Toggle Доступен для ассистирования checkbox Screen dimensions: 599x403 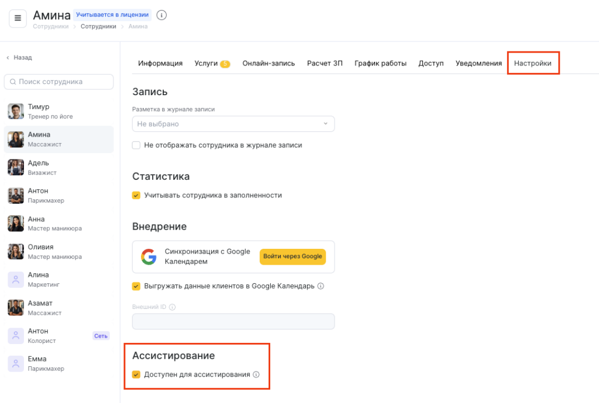tap(136, 374)
